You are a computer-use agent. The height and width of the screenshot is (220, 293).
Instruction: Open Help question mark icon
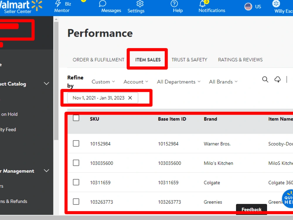[x=174, y=4]
